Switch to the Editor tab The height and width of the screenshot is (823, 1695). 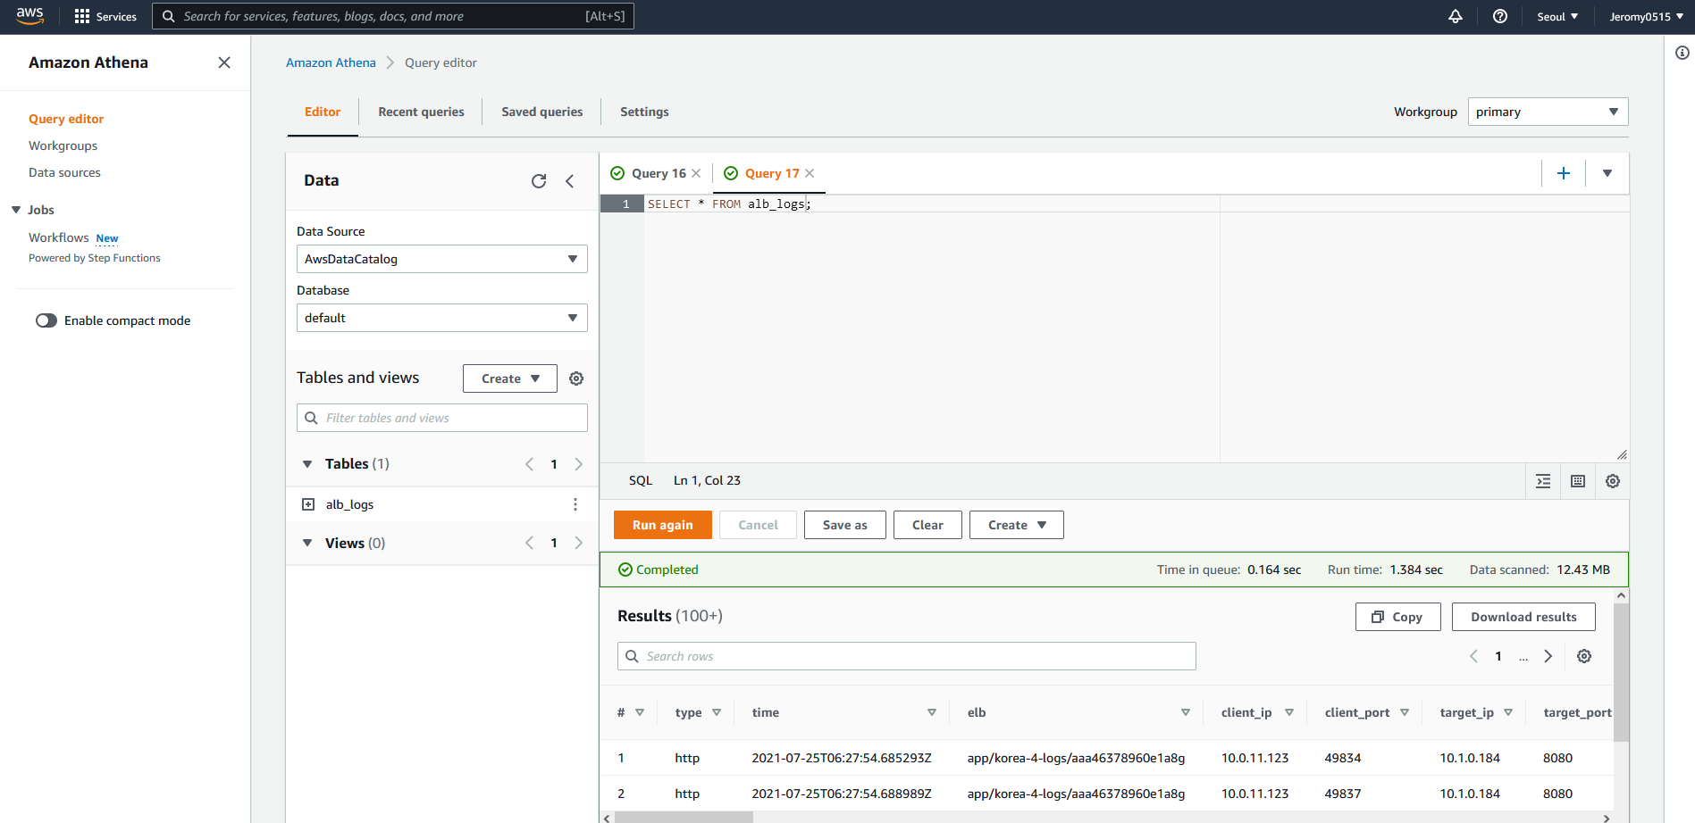click(x=323, y=112)
